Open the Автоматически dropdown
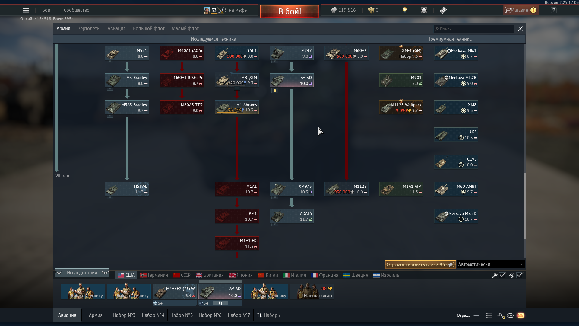 tap(491, 264)
